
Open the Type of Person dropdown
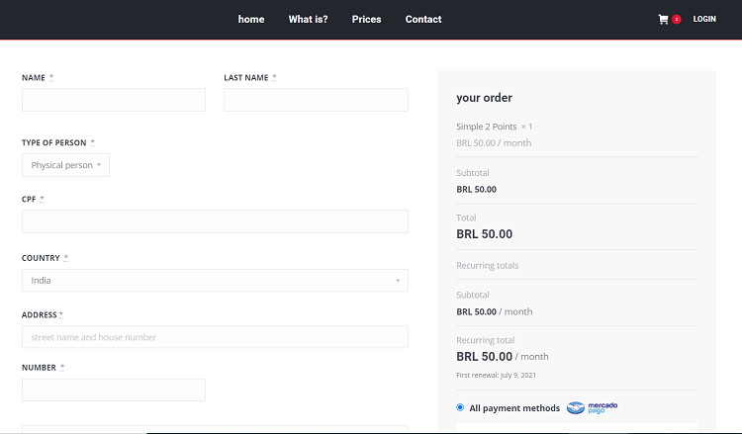pyautogui.click(x=65, y=165)
